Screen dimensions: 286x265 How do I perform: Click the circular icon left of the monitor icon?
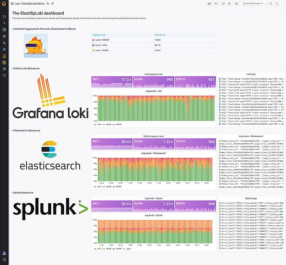(229, 3)
